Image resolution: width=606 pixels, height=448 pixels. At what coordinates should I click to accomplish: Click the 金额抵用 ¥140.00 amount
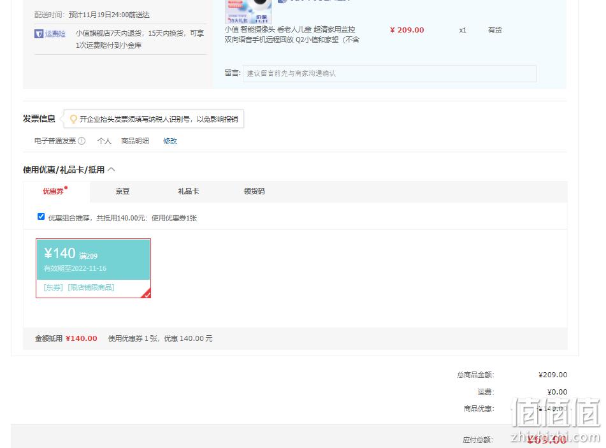coord(81,338)
